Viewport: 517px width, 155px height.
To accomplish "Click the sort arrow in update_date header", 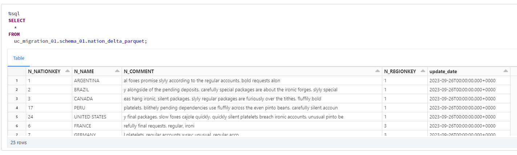I will click(x=506, y=71).
